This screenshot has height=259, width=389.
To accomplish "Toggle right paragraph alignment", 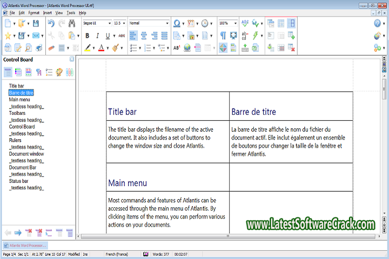I will (155, 36).
